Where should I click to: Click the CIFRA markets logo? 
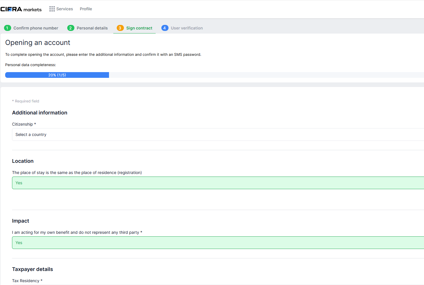21,9
